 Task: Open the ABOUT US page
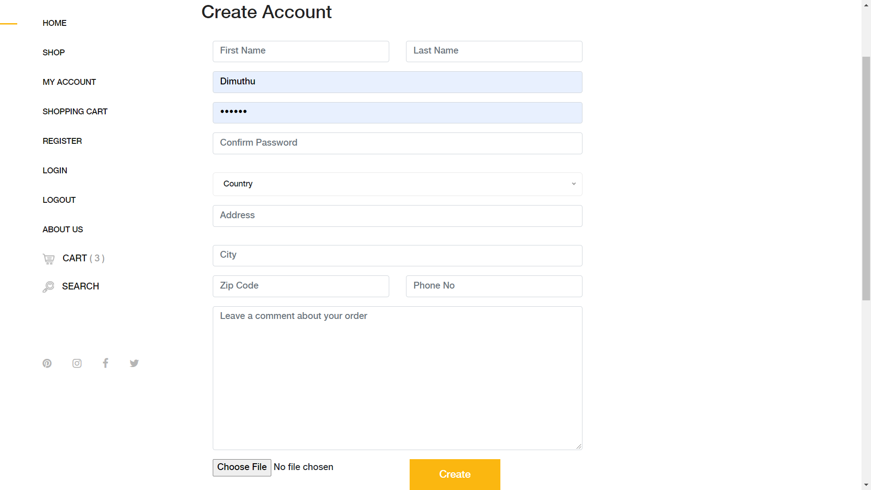point(63,230)
